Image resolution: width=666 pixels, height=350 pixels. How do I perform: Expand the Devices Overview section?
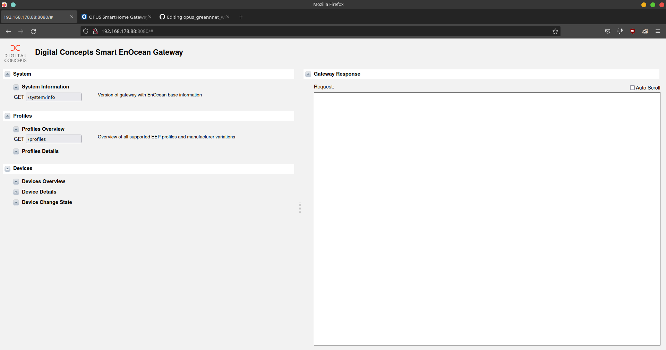click(x=16, y=181)
